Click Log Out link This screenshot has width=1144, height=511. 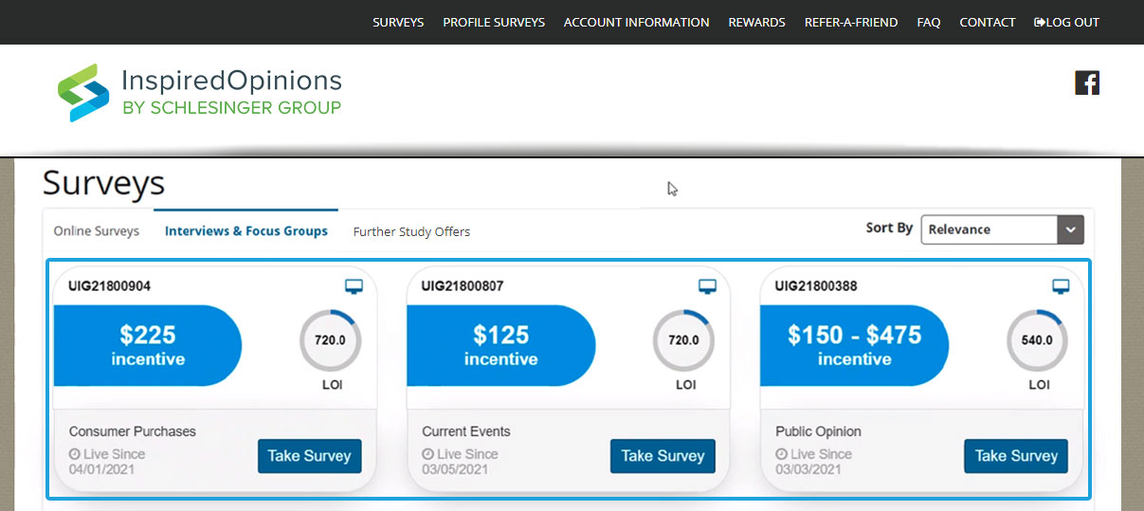click(x=1066, y=22)
